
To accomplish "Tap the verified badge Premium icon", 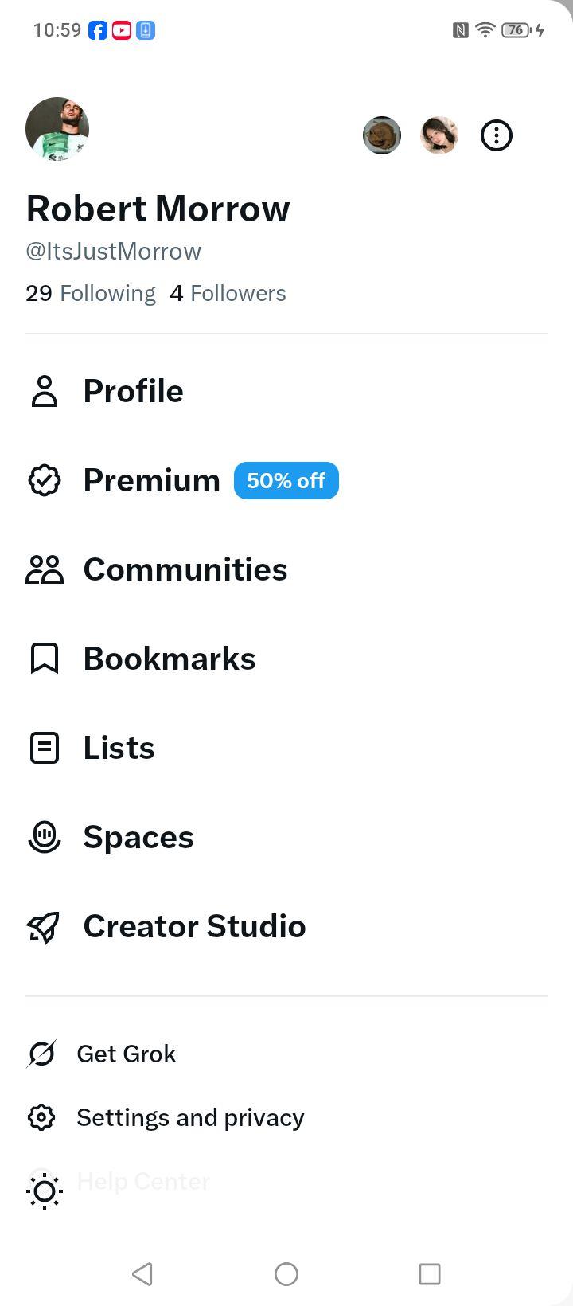I will coord(45,480).
